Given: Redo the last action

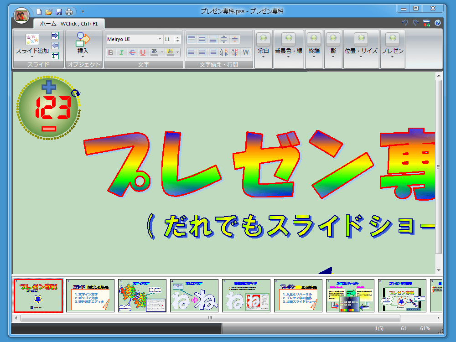Looking at the screenshot, I should coord(416,23).
